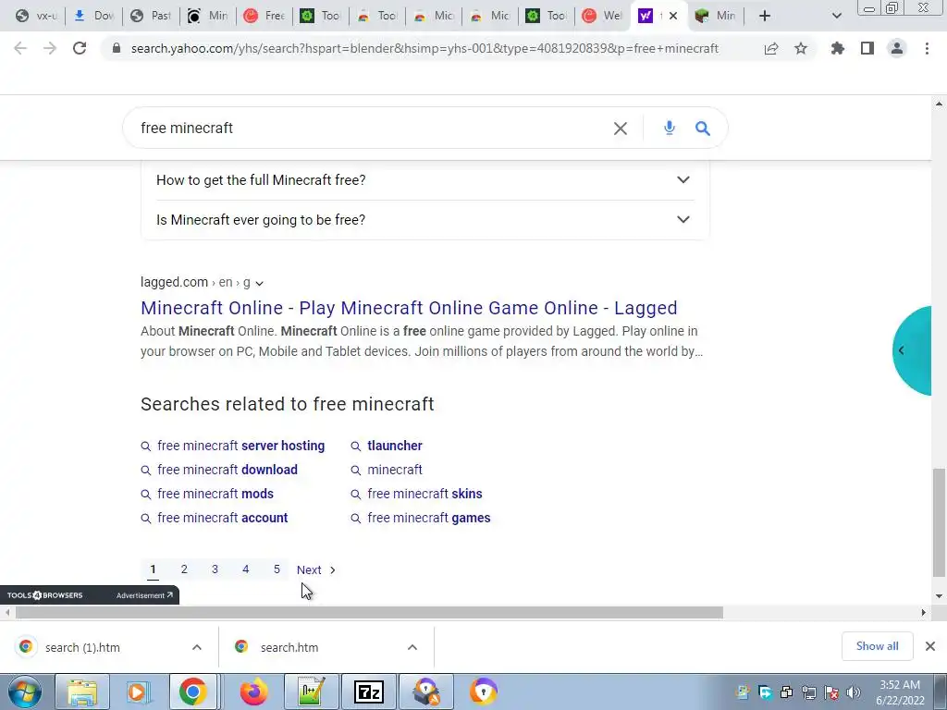Toggle the Chrome side panel icon
Viewport: 947px width, 710px height.
tap(867, 48)
